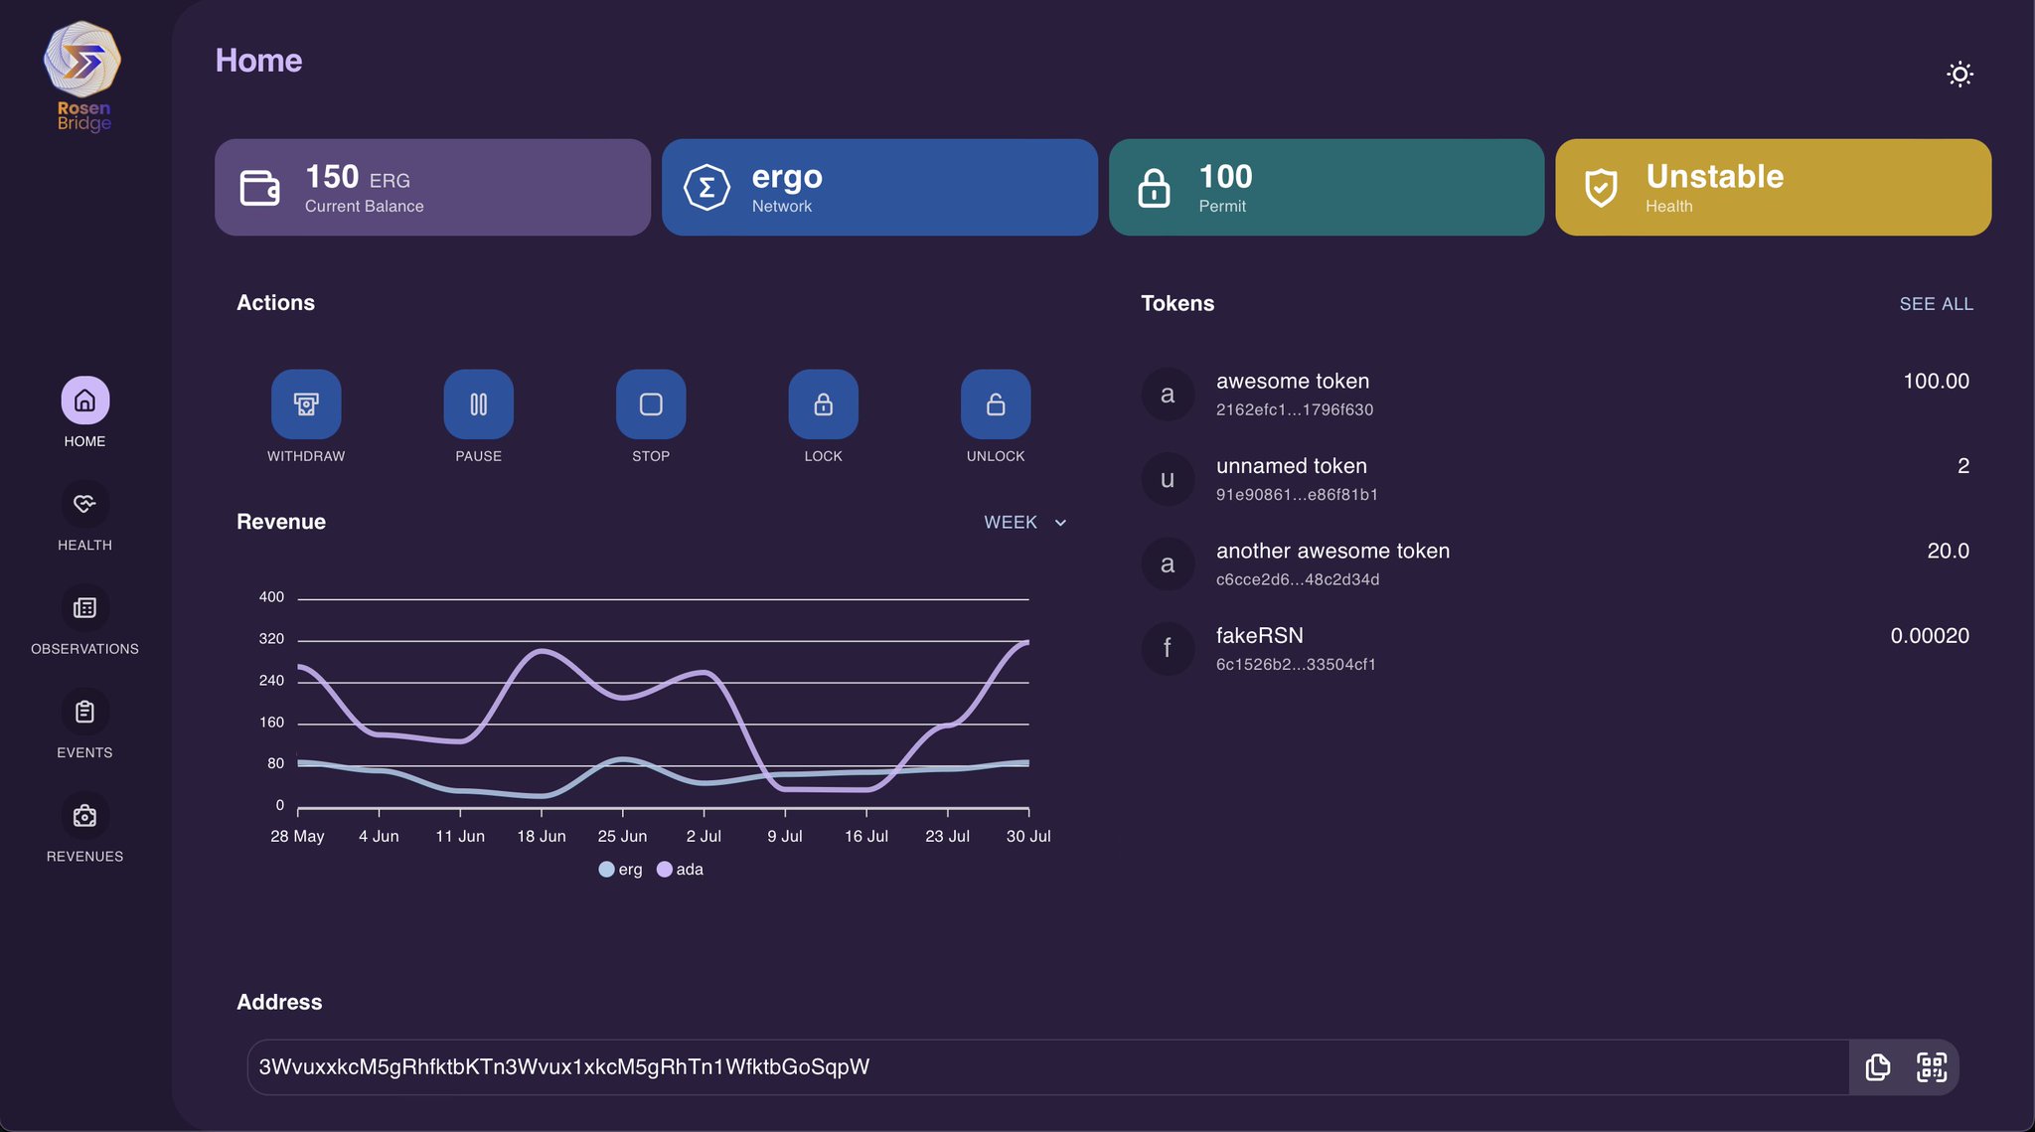The height and width of the screenshot is (1132, 2035).
Task: Show the address QR code icon
Action: 1931,1067
